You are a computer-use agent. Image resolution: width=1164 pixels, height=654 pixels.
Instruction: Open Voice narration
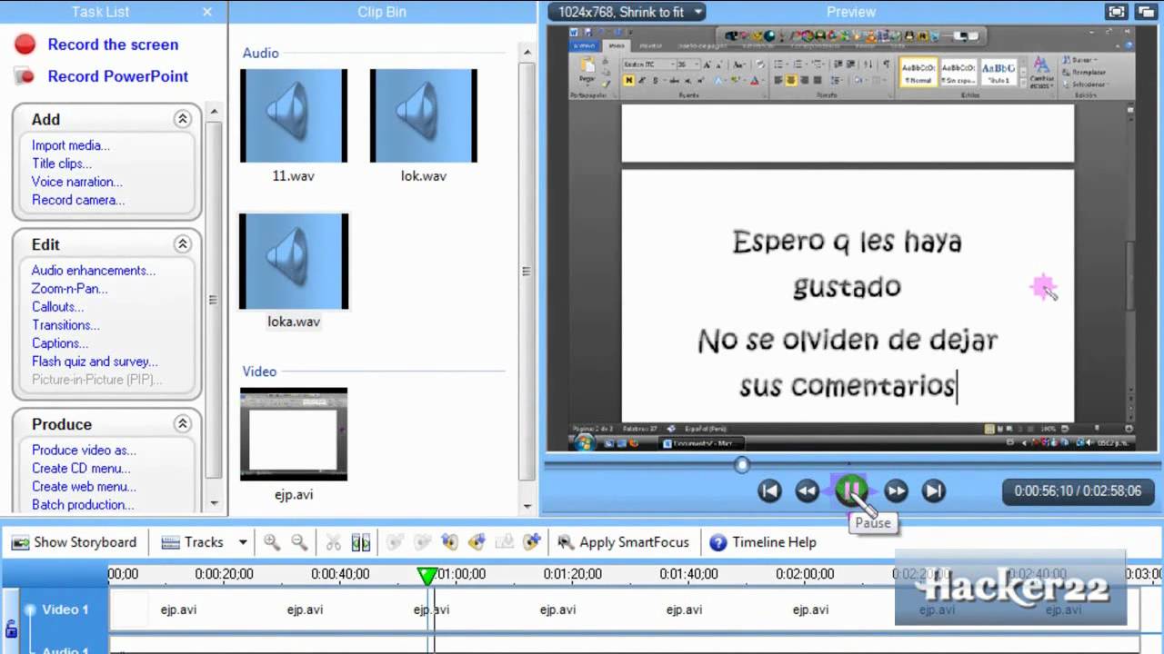tap(77, 182)
